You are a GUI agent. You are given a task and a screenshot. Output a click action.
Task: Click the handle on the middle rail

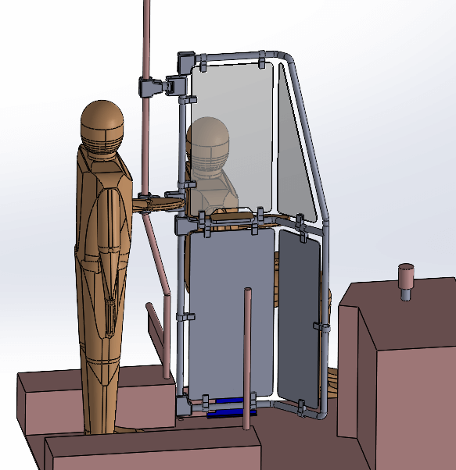[232, 215]
